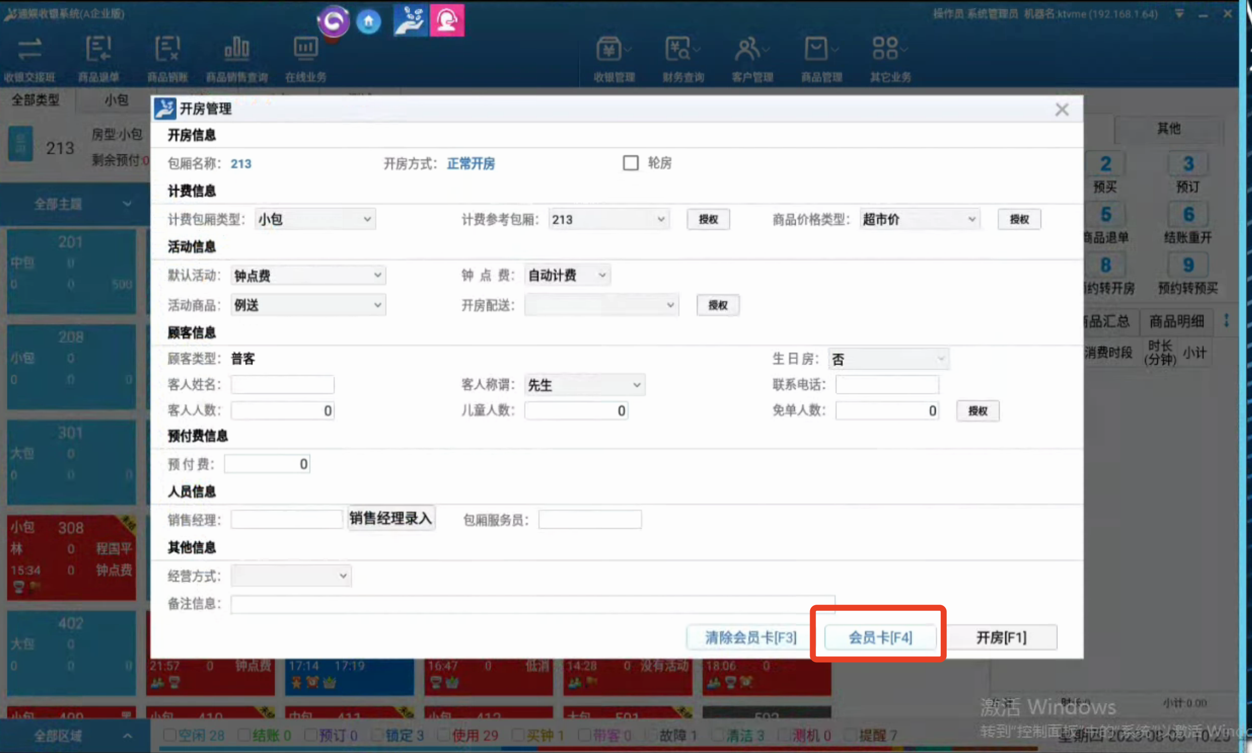Viewport: 1252px width, 753px height.
Task: Click the purple swirl floating icon
Action: tap(334, 21)
